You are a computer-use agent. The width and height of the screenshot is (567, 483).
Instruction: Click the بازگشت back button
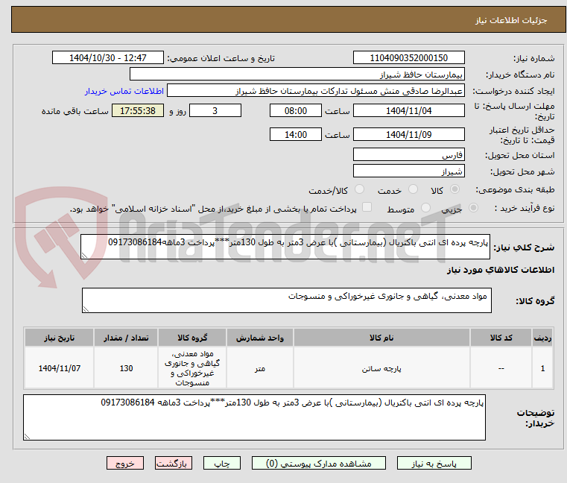173,463
